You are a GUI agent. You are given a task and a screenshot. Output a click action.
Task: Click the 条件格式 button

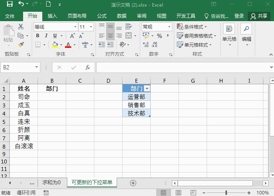192,27
